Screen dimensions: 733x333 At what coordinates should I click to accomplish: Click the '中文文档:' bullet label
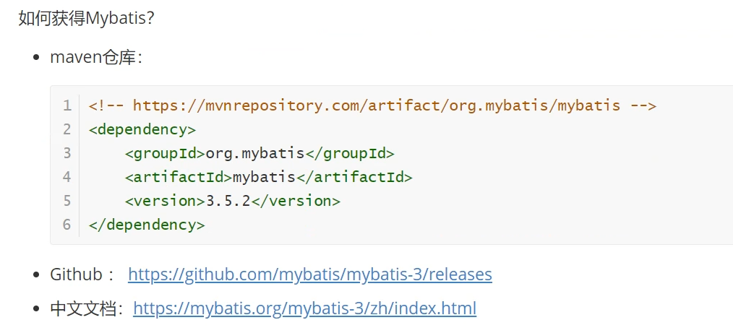[x=87, y=308]
